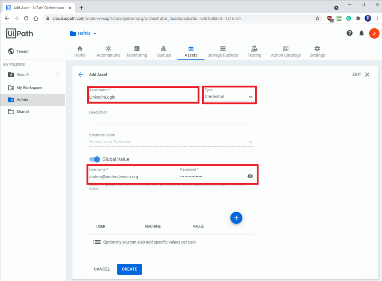Click the MY FOLDERS heading
382x281 pixels.
[x=14, y=64]
